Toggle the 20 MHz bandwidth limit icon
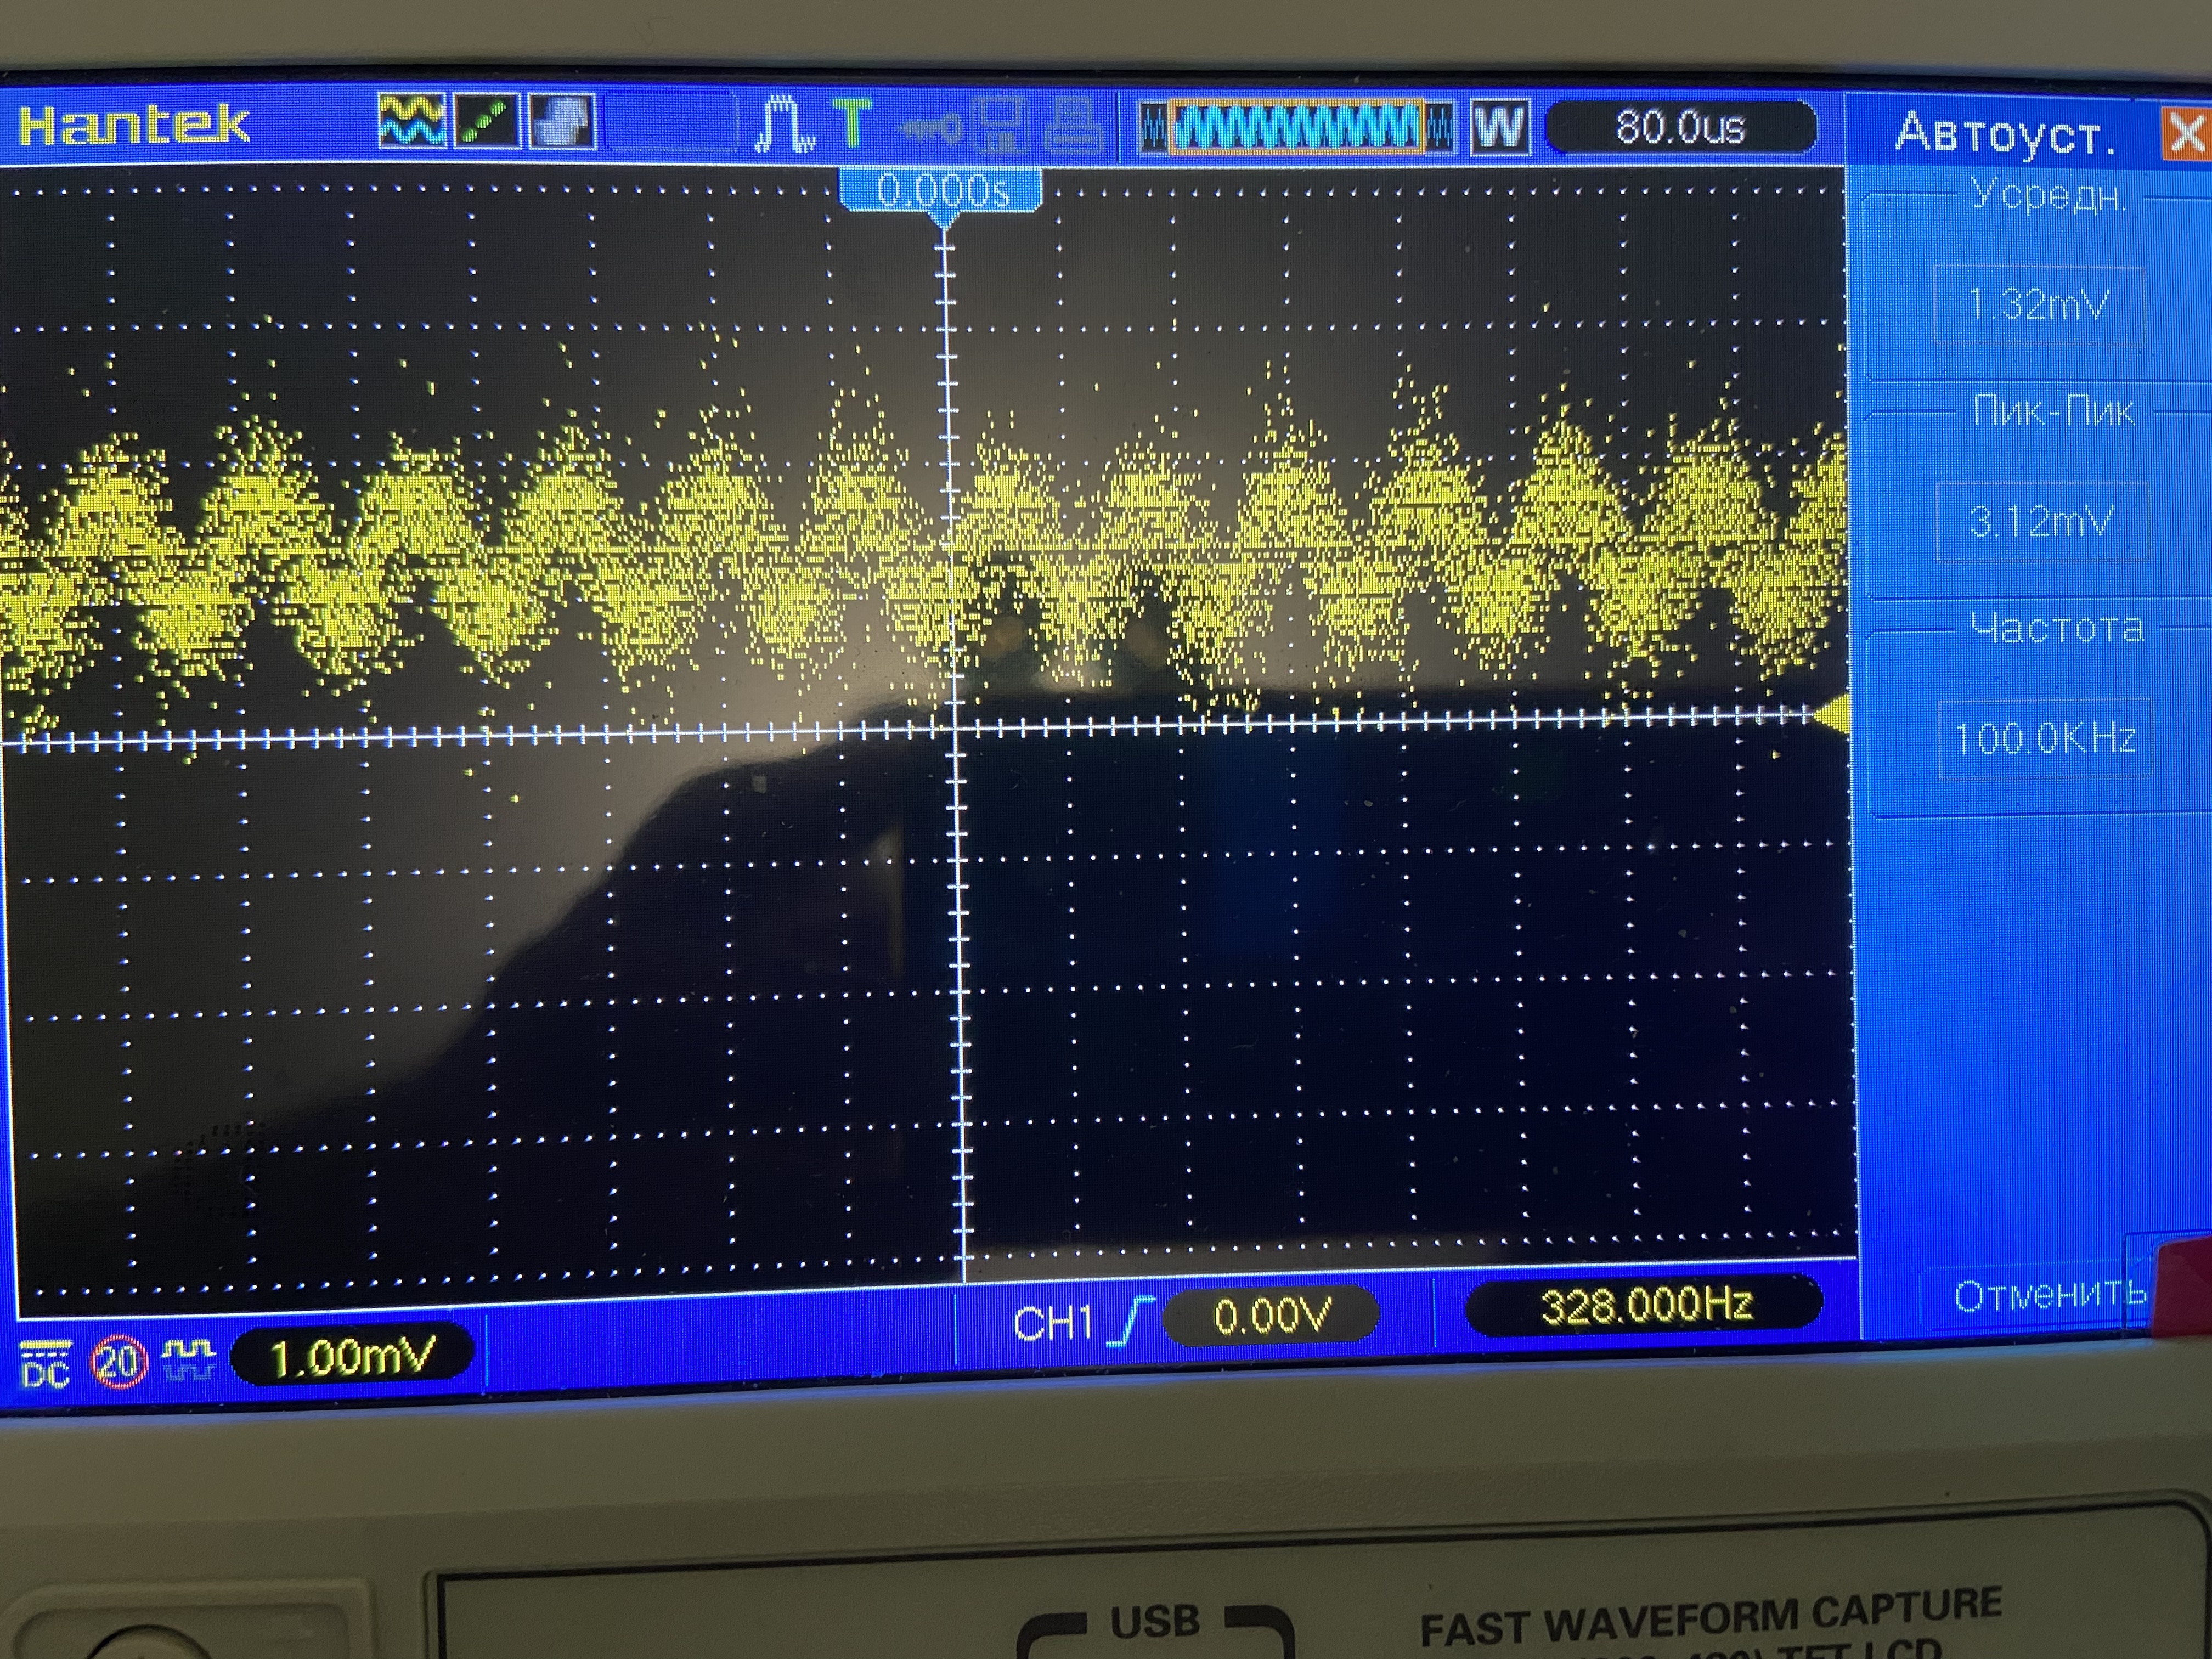This screenshot has height=1659, width=2212. (x=118, y=1362)
